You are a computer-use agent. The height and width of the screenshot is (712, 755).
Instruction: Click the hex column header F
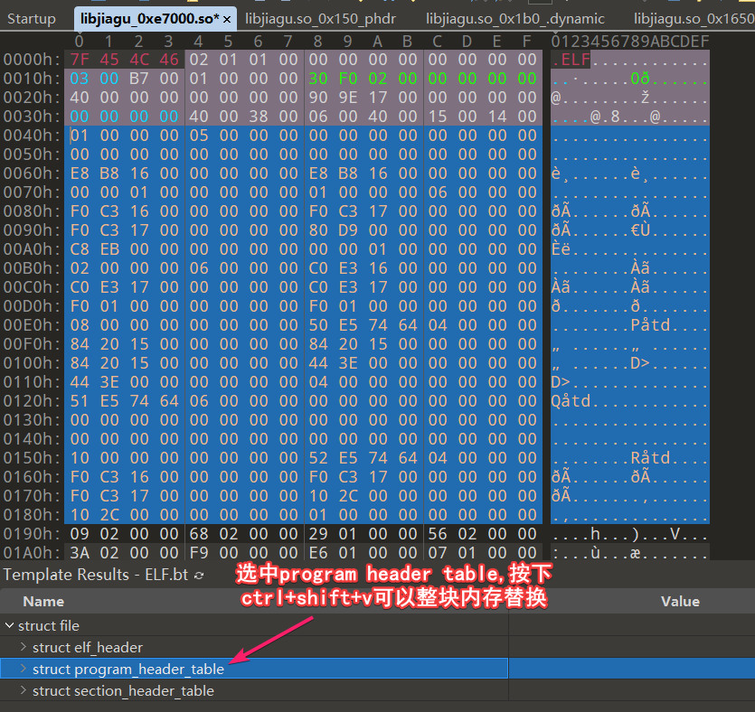click(527, 42)
